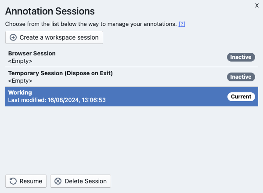Click the plus-circle icon for new workspace session
Viewport: 263px width, 193px height.
click(x=13, y=37)
